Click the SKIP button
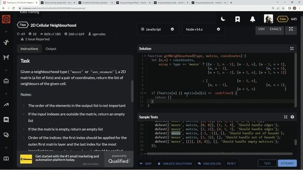 (146, 164)
